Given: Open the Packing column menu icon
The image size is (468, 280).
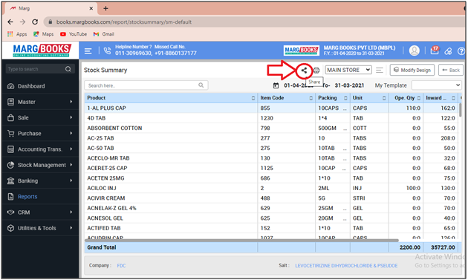Looking at the screenshot, I should (x=345, y=98).
